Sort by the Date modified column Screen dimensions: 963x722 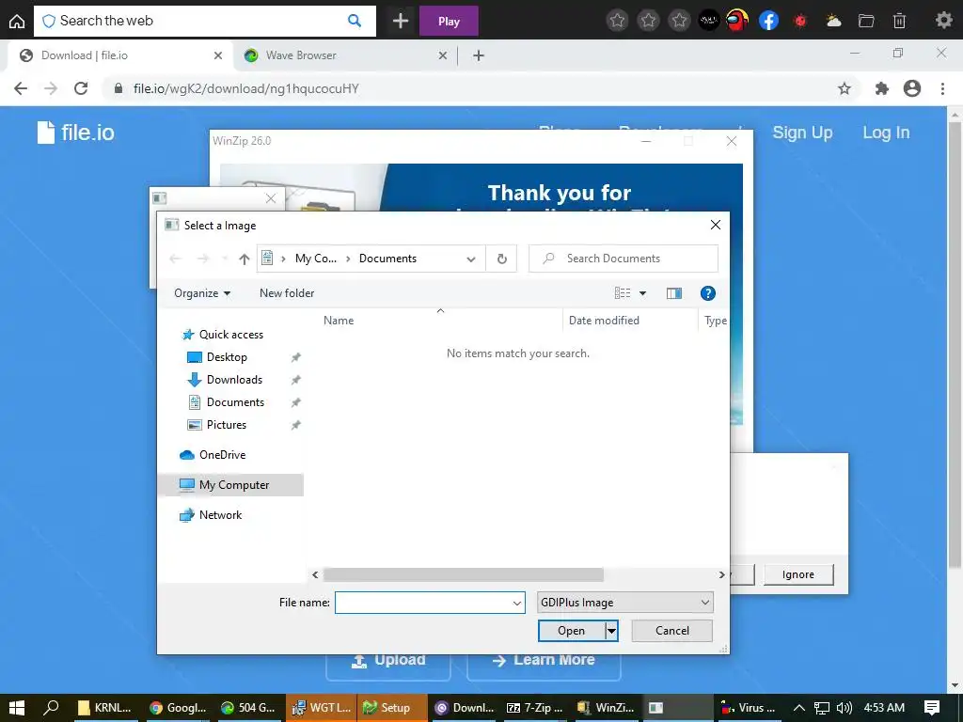[x=604, y=321]
